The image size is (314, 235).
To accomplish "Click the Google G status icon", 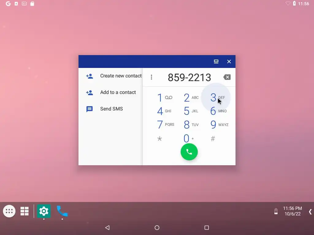I will tap(8, 4).
